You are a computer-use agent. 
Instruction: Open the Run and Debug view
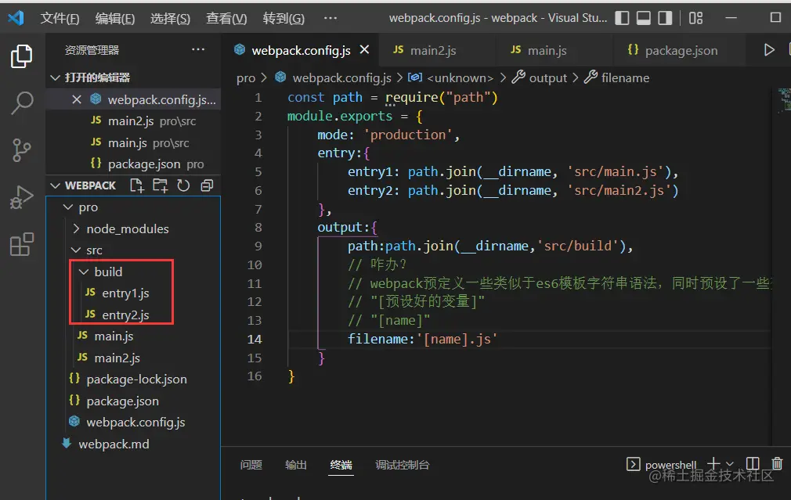[22, 197]
